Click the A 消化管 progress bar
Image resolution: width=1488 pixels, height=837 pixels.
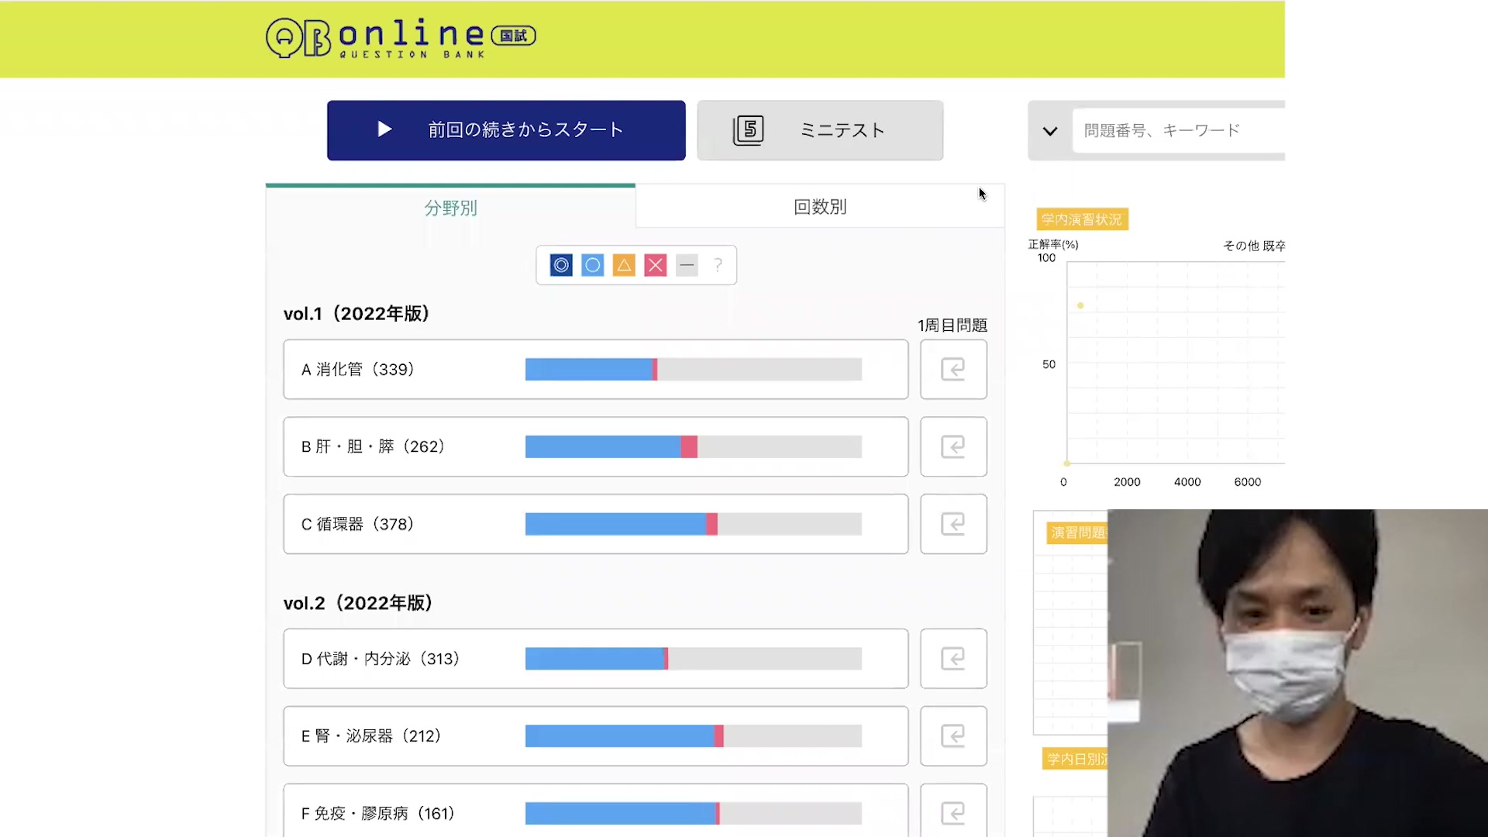pos(693,369)
